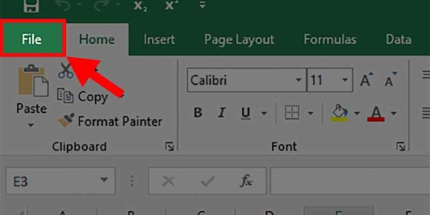Open the Insert ribbon tab

(x=159, y=39)
